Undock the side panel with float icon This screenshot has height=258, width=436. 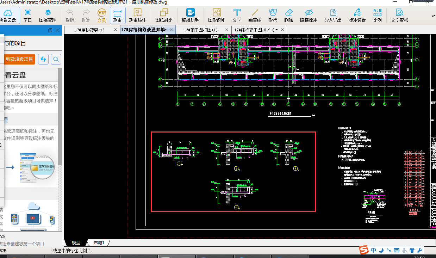[x=50, y=30]
